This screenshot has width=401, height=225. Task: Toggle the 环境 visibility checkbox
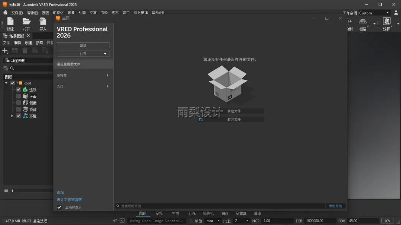click(x=19, y=116)
